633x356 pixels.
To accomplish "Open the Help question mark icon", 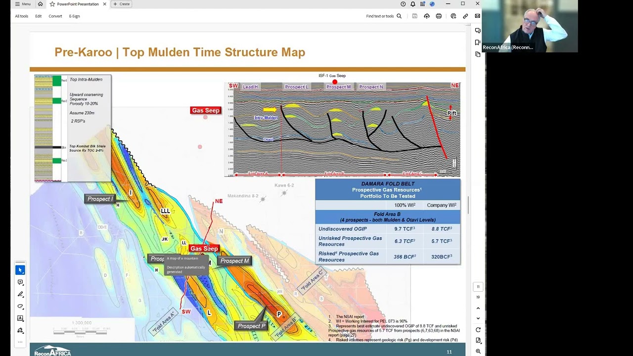I will (x=403, y=4).
